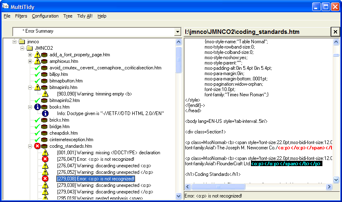Expand add_a_font_property_page.htm node

(30, 55)
